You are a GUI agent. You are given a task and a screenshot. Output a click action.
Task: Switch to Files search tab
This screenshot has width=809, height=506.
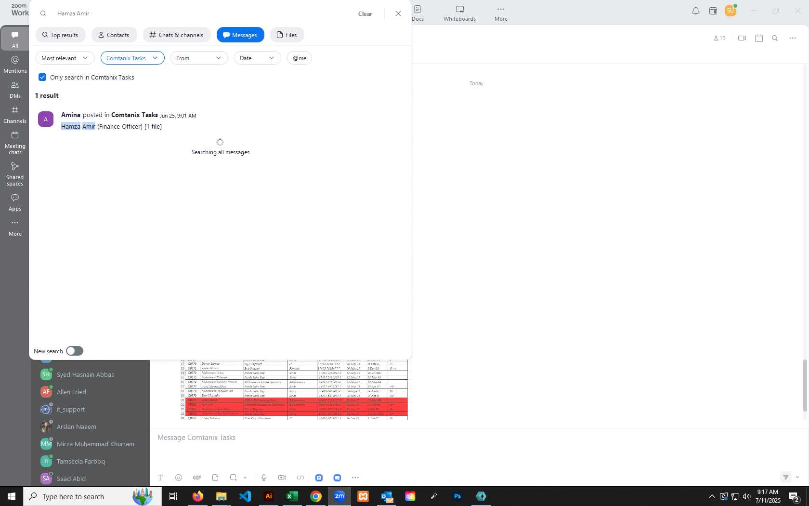[287, 35]
